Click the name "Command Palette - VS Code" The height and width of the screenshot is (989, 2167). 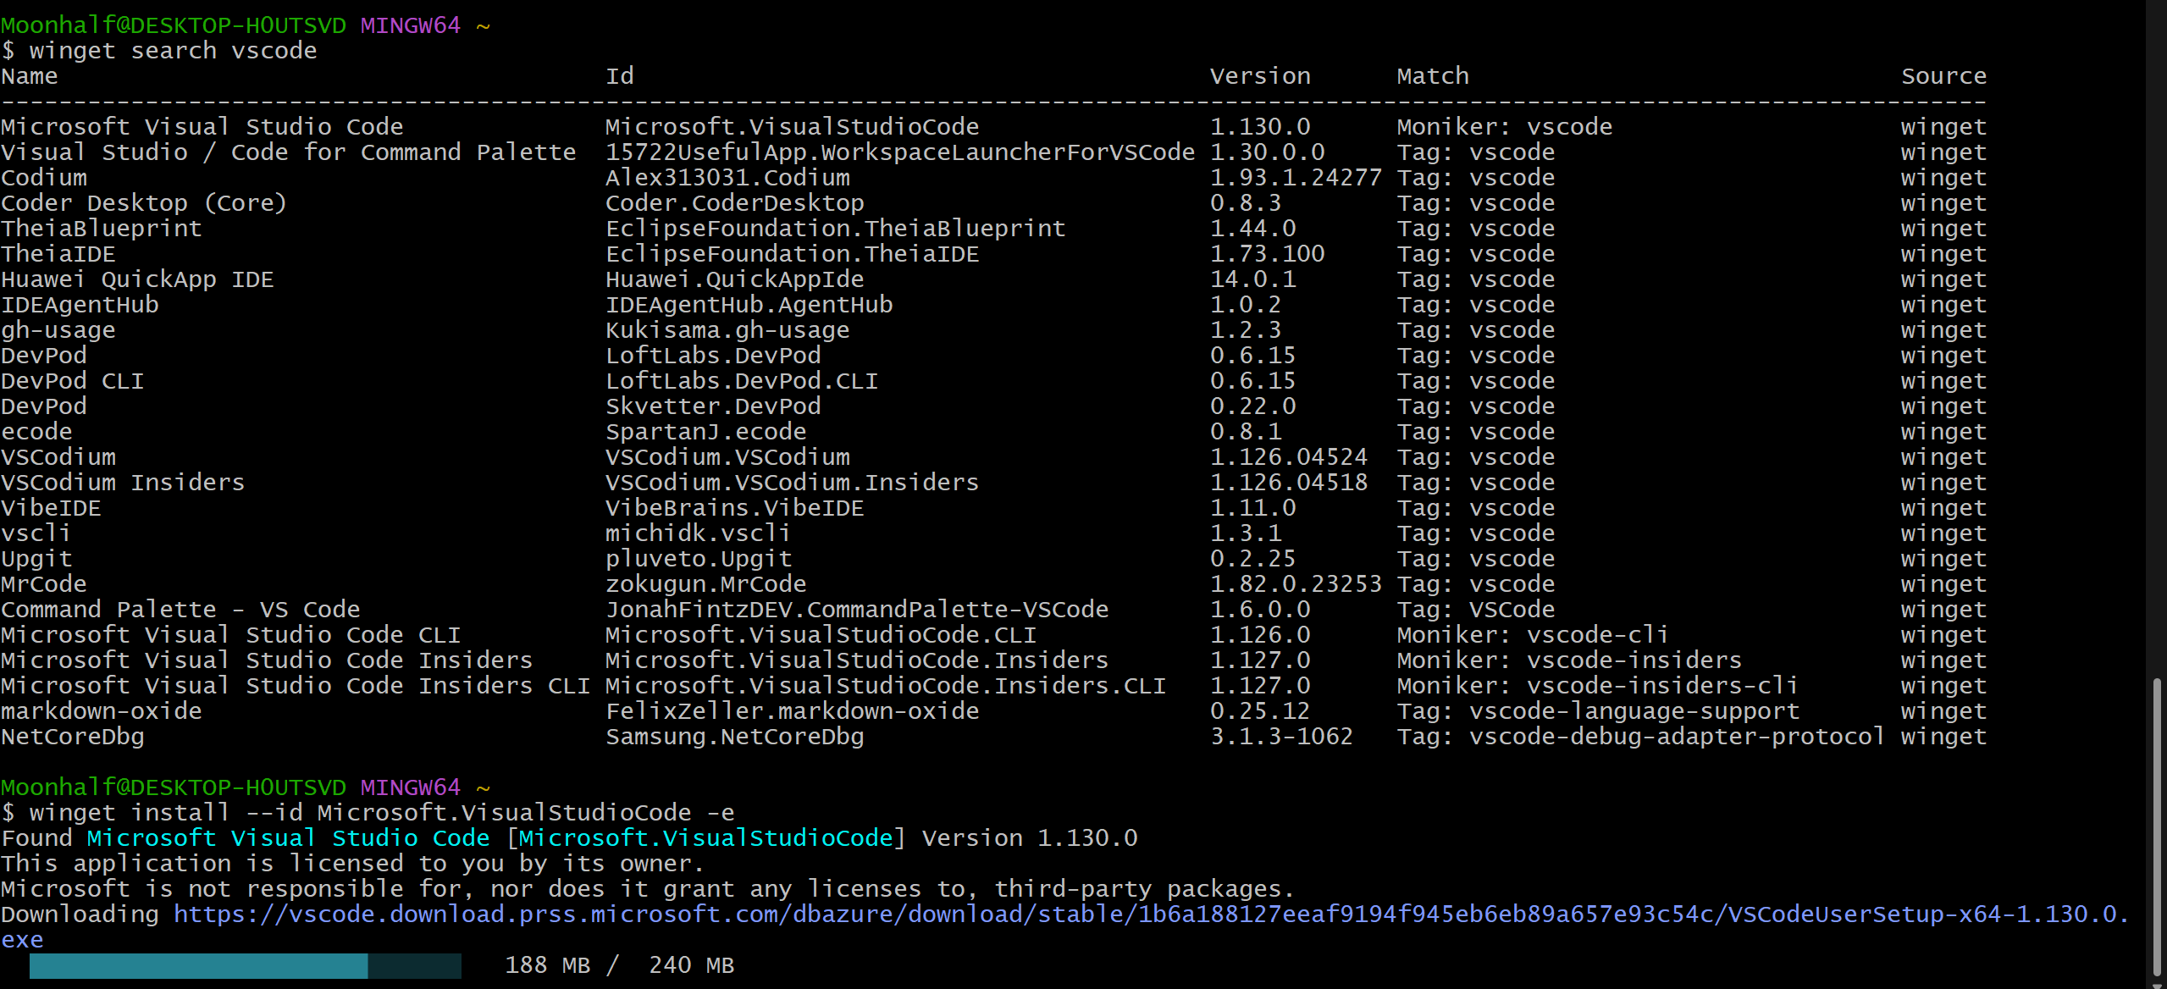[180, 610]
